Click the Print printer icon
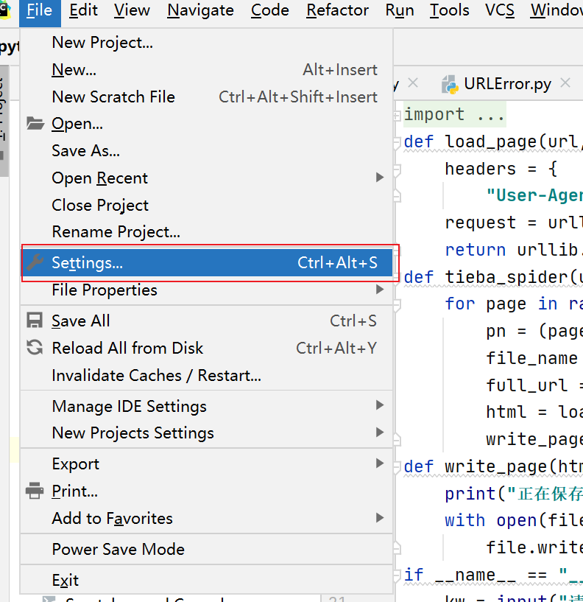This screenshot has width=583, height=602. click(35, 491)
